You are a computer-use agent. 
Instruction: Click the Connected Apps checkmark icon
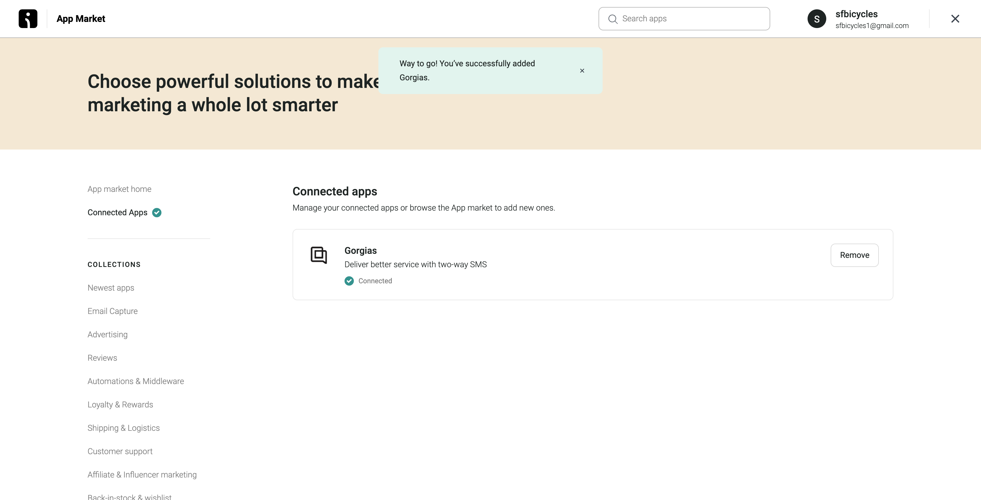156,213
